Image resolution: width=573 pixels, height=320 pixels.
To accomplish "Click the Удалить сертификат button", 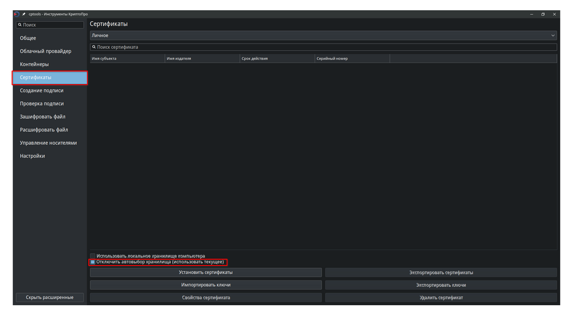I will (441, 298).
